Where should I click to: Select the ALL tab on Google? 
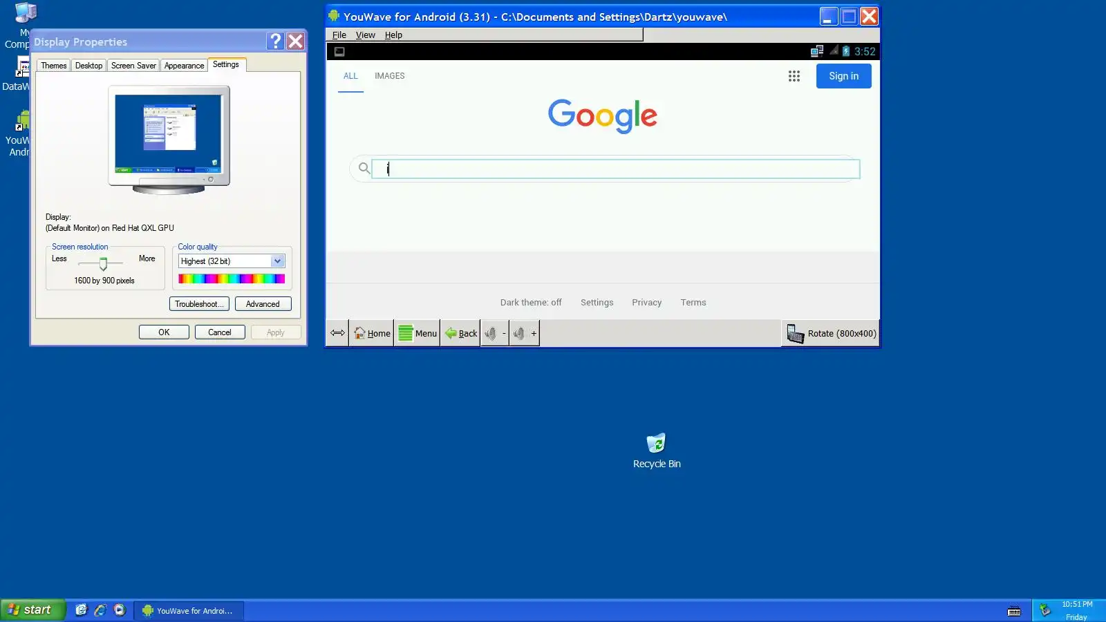pos(350,76)
